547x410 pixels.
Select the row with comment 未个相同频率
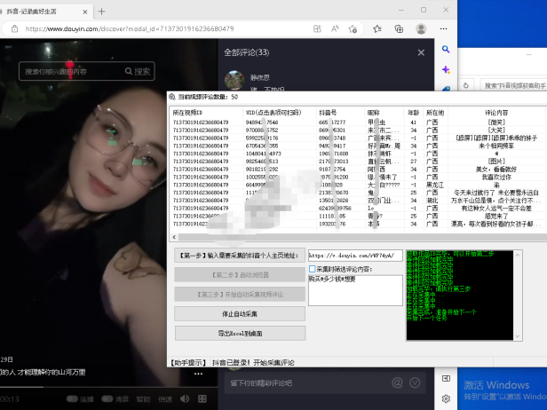tap(358, 146)
